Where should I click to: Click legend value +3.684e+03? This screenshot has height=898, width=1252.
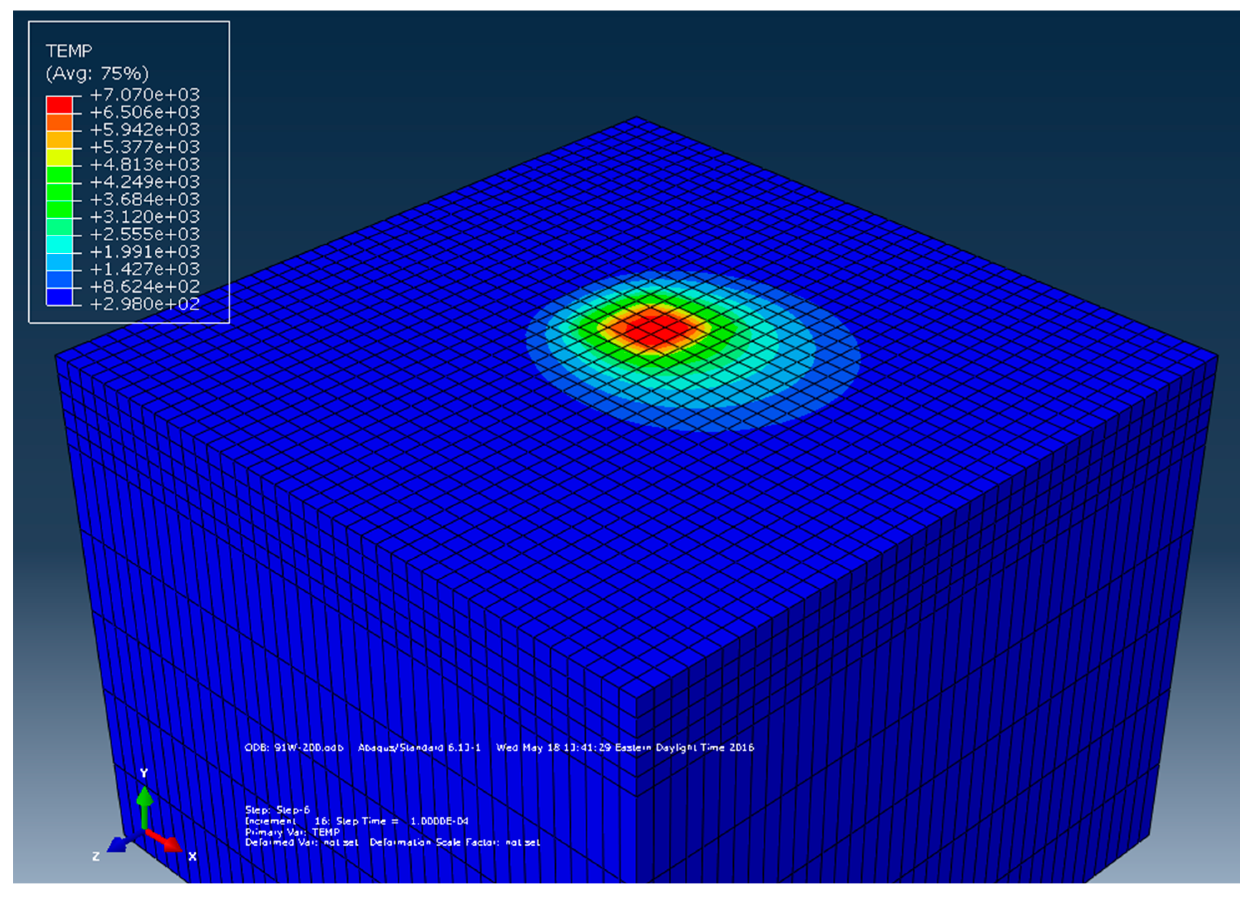[x=145, y=199]
